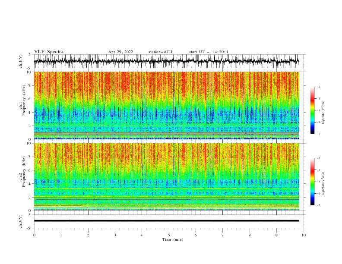
Task: Click the '10' kHz tick of ch.1 spectrogram
Action: (29, 72)
